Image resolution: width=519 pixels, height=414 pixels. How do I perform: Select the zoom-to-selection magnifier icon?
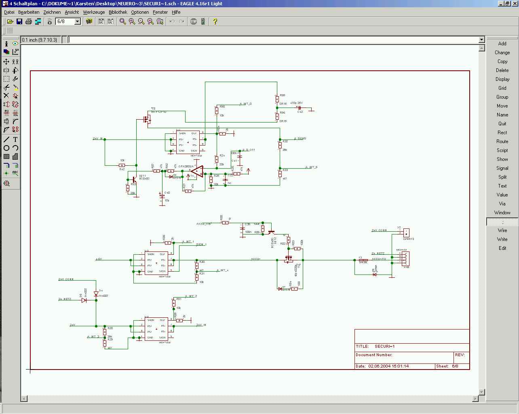(x=160, y=21)
